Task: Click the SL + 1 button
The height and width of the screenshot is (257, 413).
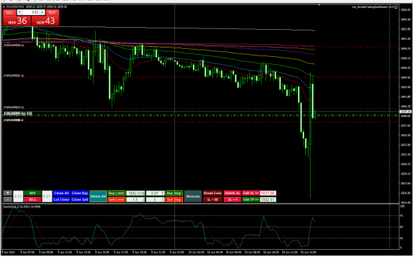Action: pyautogui.click(x=233, y=200)
